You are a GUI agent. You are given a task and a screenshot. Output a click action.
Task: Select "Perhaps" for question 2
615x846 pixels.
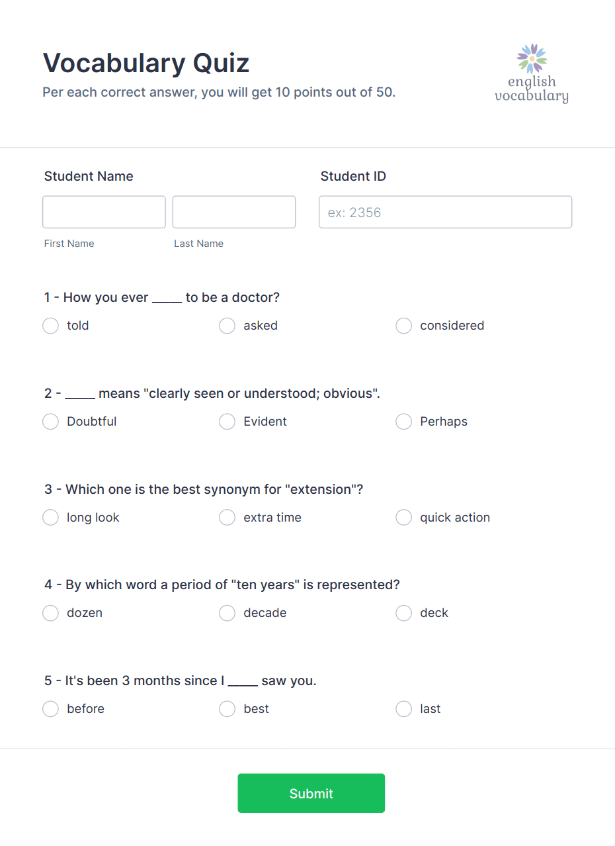pyautogui.click(x=403, y=421)
